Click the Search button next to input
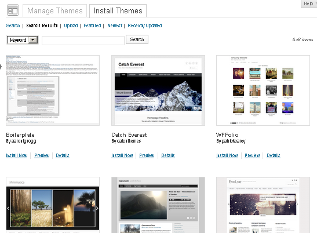Viewport: 317px width, 233px height. click(x=137, y=39)
